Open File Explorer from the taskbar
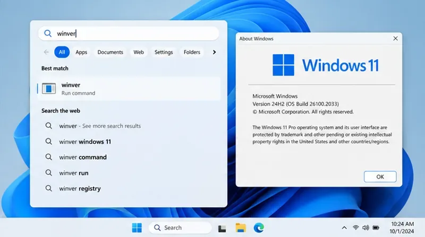425x237 pixels. point(241,228)
